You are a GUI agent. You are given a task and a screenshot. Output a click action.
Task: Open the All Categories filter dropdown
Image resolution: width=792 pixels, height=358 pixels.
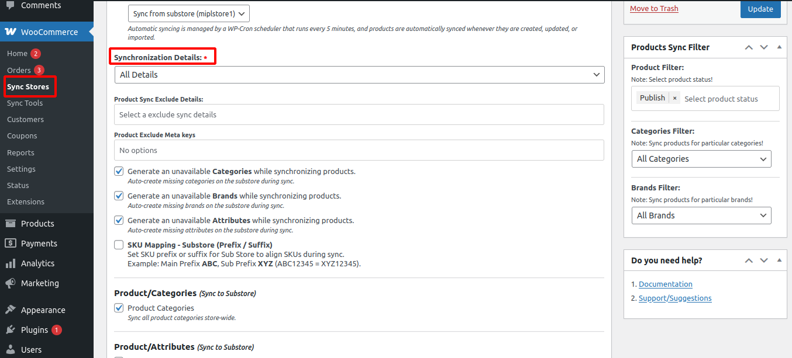click(701, 159)
